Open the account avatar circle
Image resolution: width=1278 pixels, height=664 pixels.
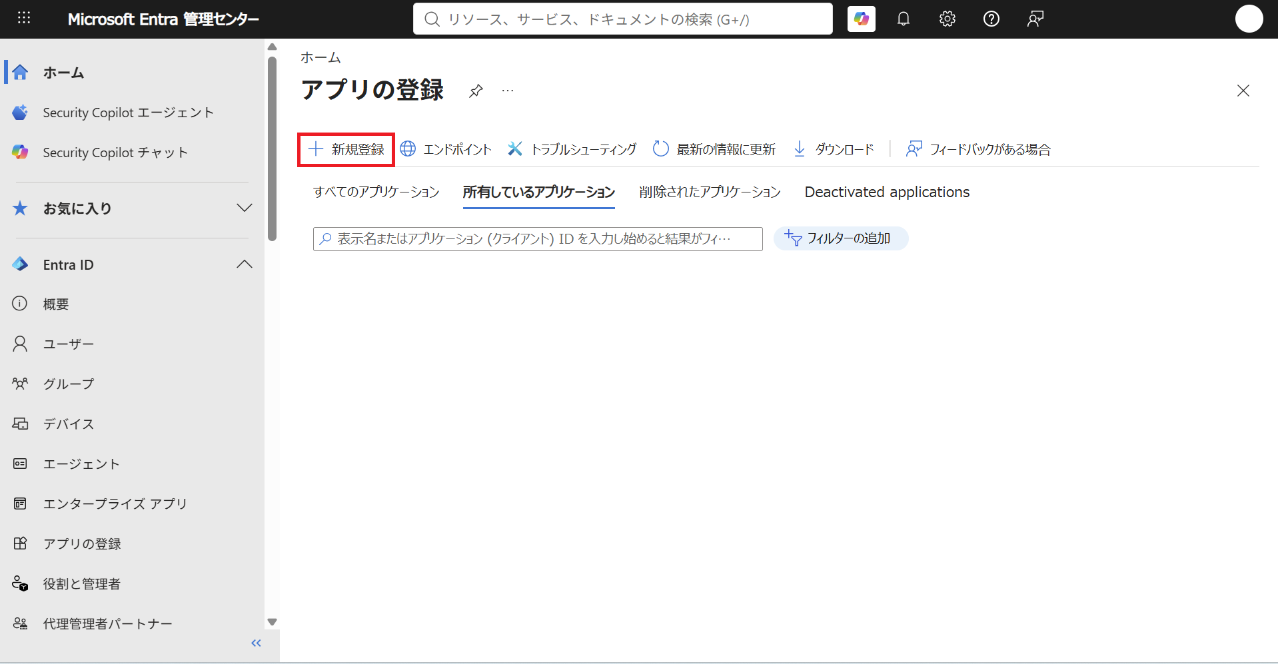click(1249, 19)
